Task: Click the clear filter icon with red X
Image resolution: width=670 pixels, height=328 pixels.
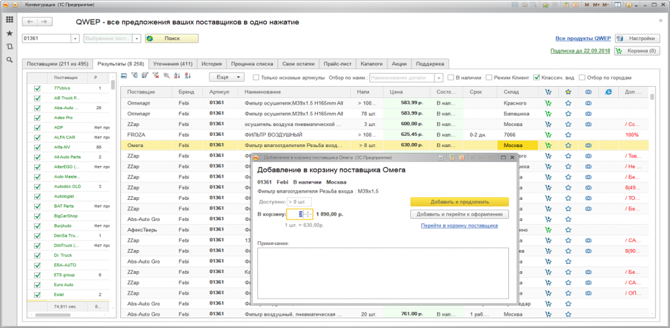Action: tap(156, 76)
